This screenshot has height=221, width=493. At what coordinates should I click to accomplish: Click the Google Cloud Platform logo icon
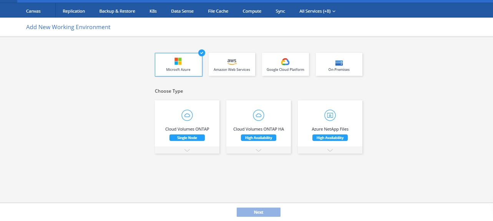[x=285, y=62]
